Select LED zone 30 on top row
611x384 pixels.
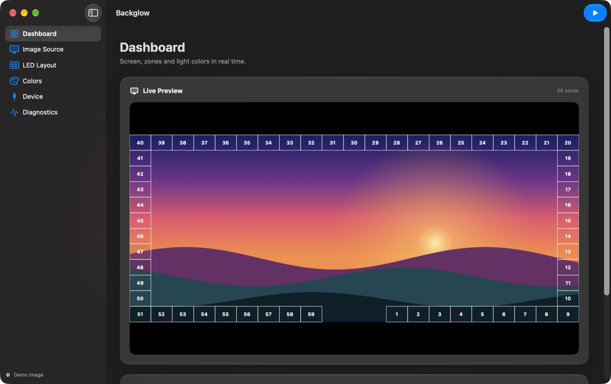click(x=354, y=143)
